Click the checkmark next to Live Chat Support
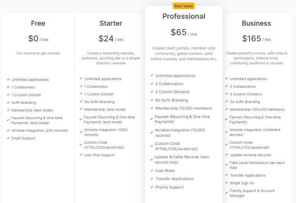Screen dimensions: 296x203 81,155
